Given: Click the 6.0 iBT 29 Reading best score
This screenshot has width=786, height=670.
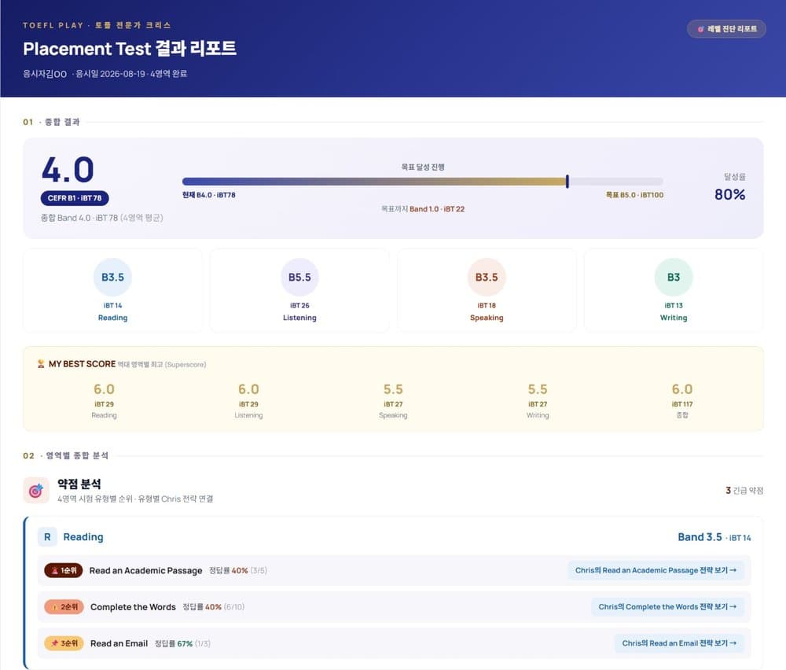Looking at the screenshot, I should click(x=105, y=401).
